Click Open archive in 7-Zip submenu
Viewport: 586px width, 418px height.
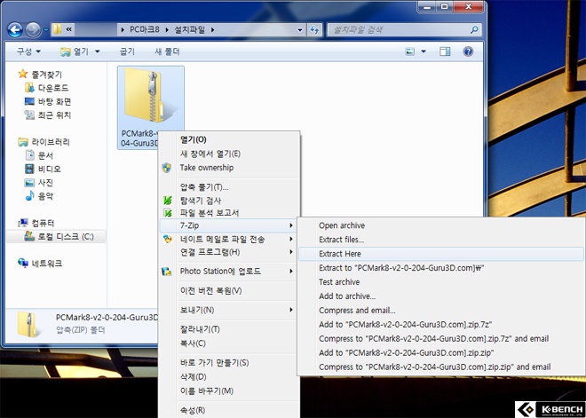441,225
